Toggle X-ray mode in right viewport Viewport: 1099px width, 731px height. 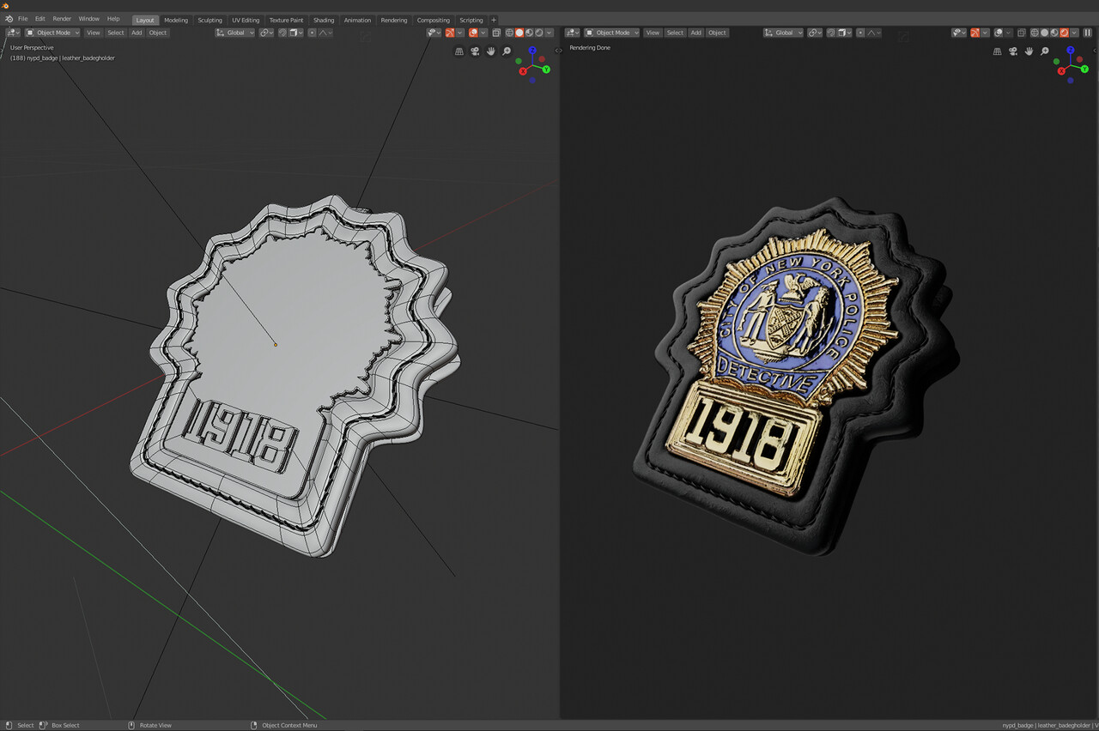click(x=1022, y=33)
